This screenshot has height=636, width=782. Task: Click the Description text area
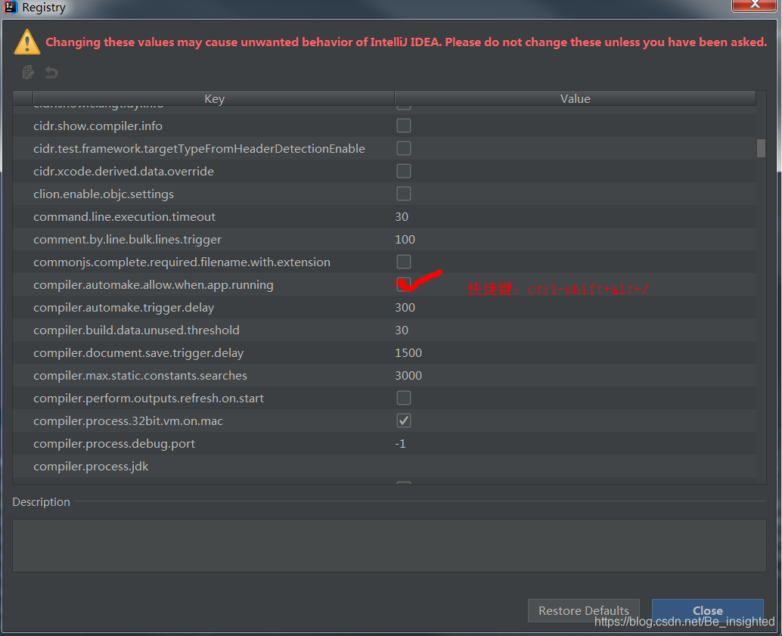[x=389, y=545]
